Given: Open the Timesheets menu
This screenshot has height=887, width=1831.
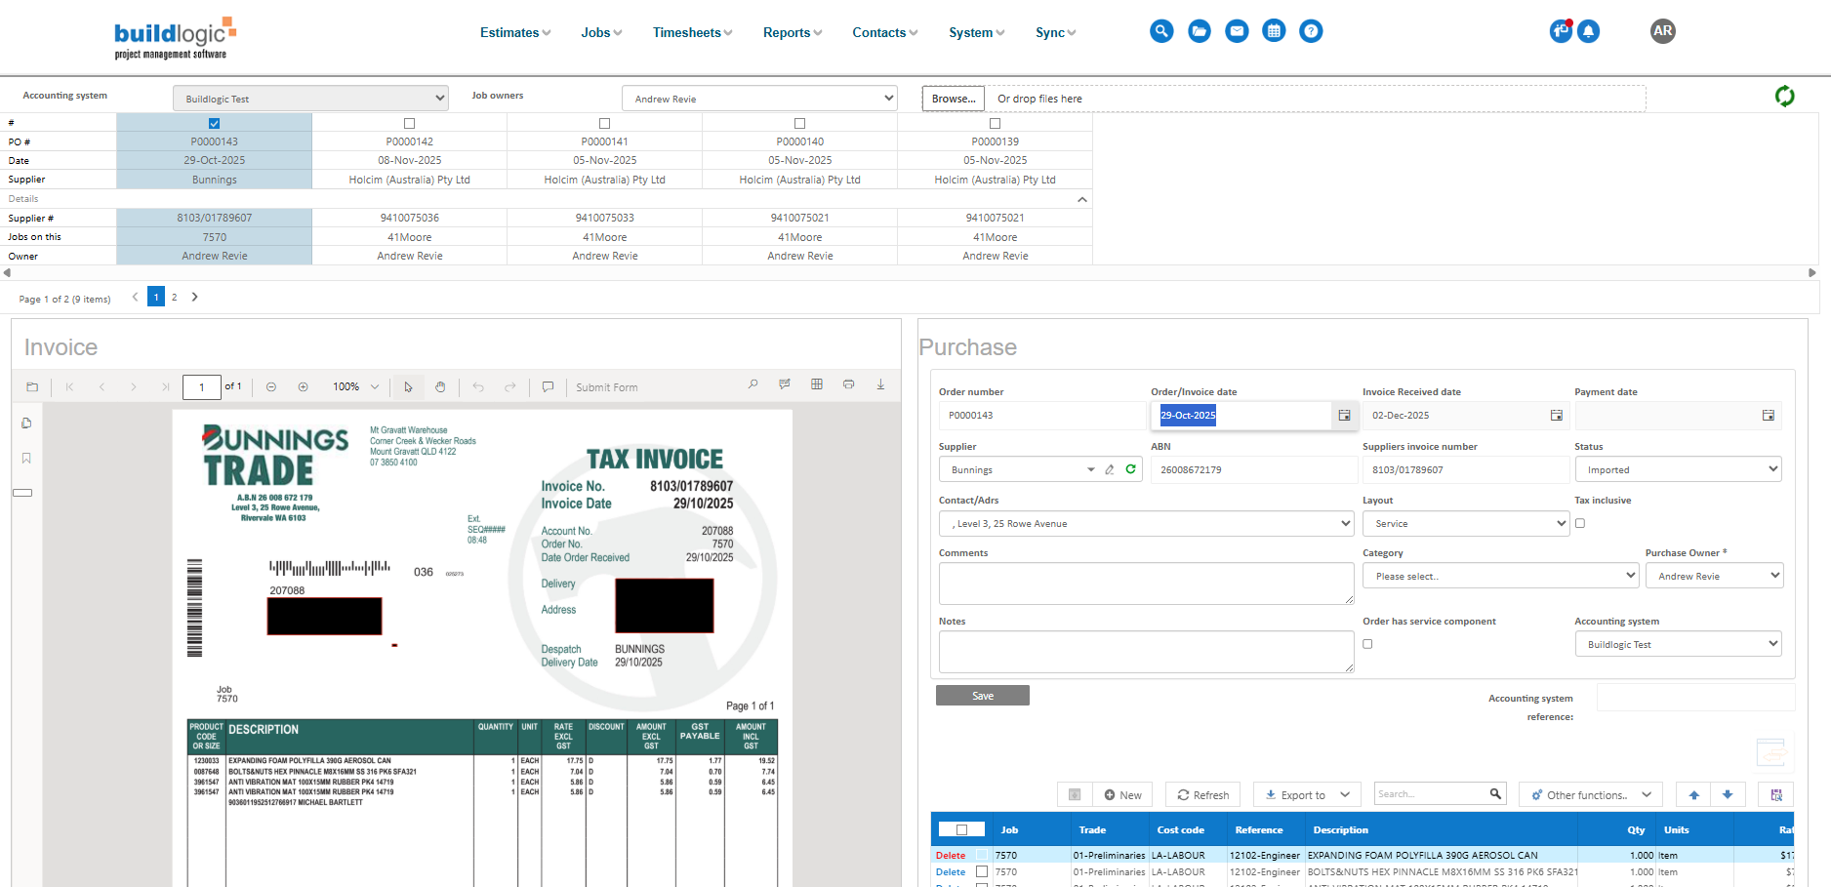Looking at the screenshot, I should [692, 32].
